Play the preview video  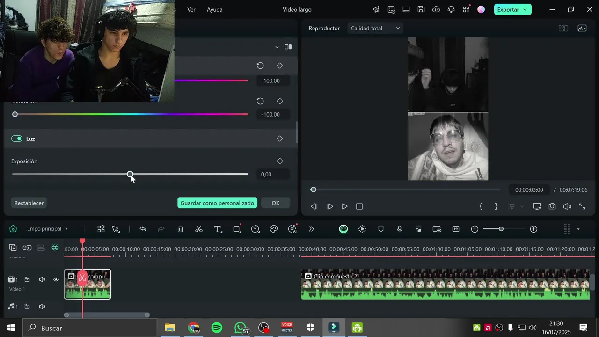coord(344,206)
